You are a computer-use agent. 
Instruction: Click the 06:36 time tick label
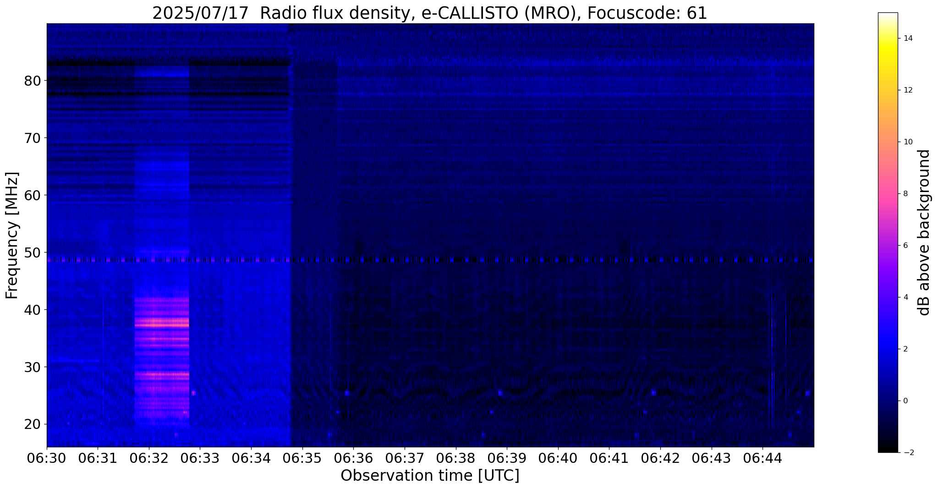coord(353,457)
